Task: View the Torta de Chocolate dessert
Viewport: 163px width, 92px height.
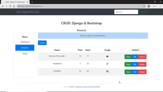Action: click(x=128, y=57)
